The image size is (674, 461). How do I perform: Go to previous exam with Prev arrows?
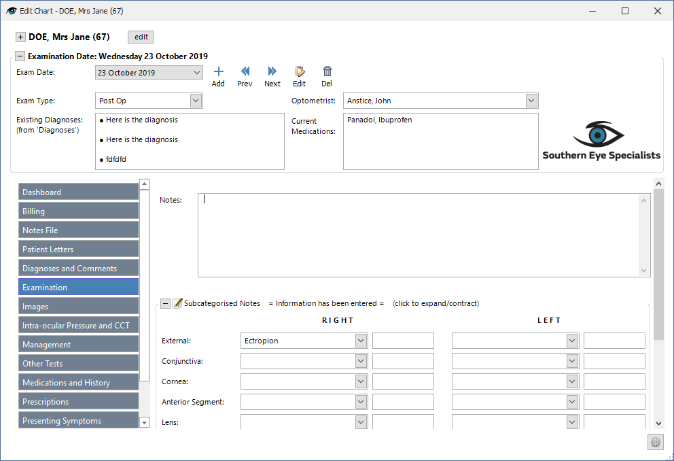[245, 71]
